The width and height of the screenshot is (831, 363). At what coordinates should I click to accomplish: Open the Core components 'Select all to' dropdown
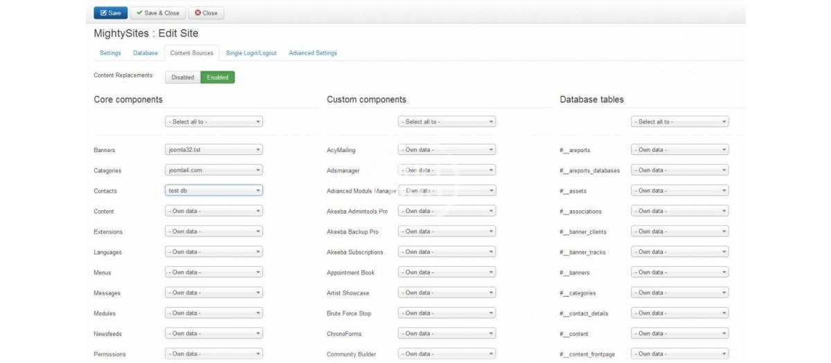click(x=213, y=122)
